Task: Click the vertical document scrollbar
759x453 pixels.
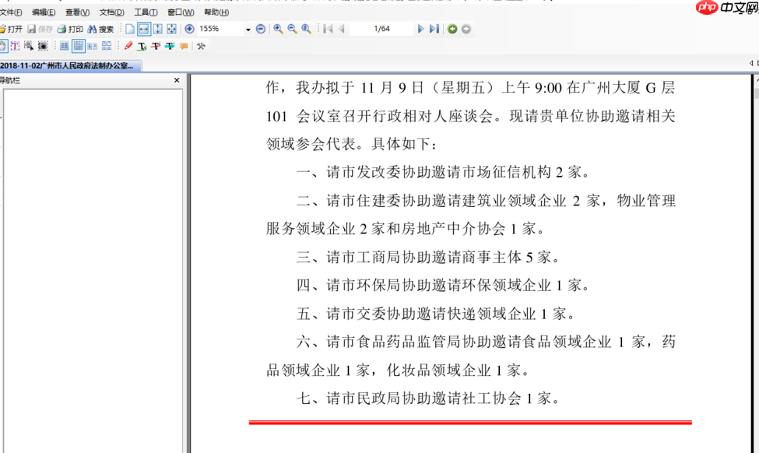Action: 754,234
